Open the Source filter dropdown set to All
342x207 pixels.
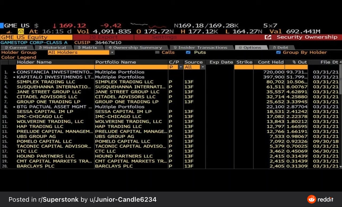203,67
